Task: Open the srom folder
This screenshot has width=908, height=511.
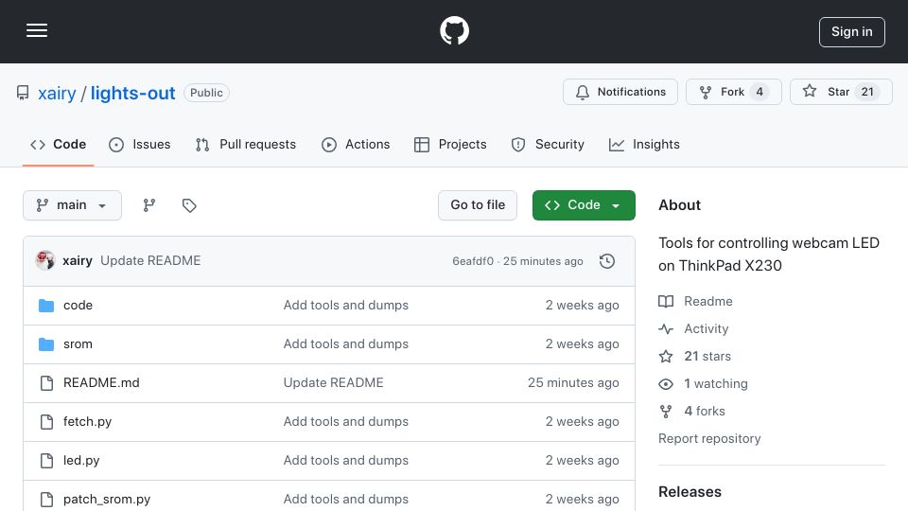Action: (x=79, y=344)
